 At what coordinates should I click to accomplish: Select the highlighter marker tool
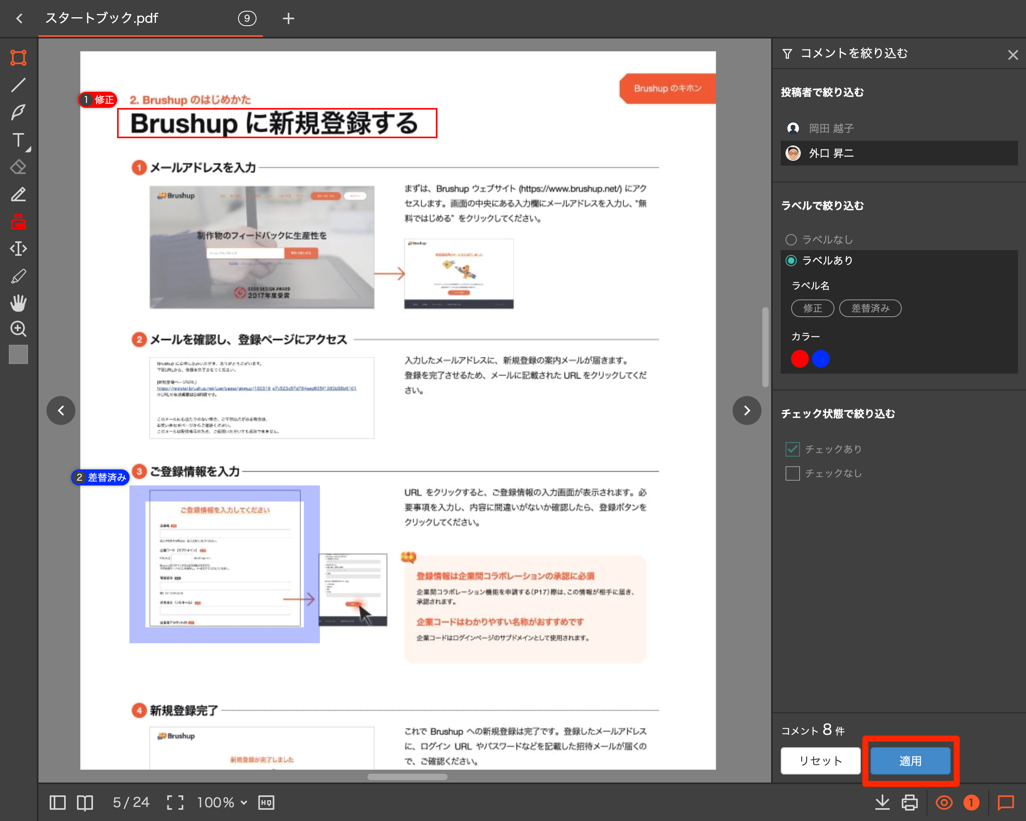click(x=18, y=276)
